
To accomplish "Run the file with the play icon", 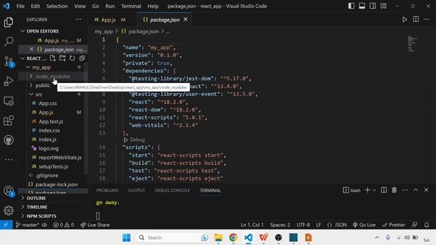I will click(x=405, y=20).
